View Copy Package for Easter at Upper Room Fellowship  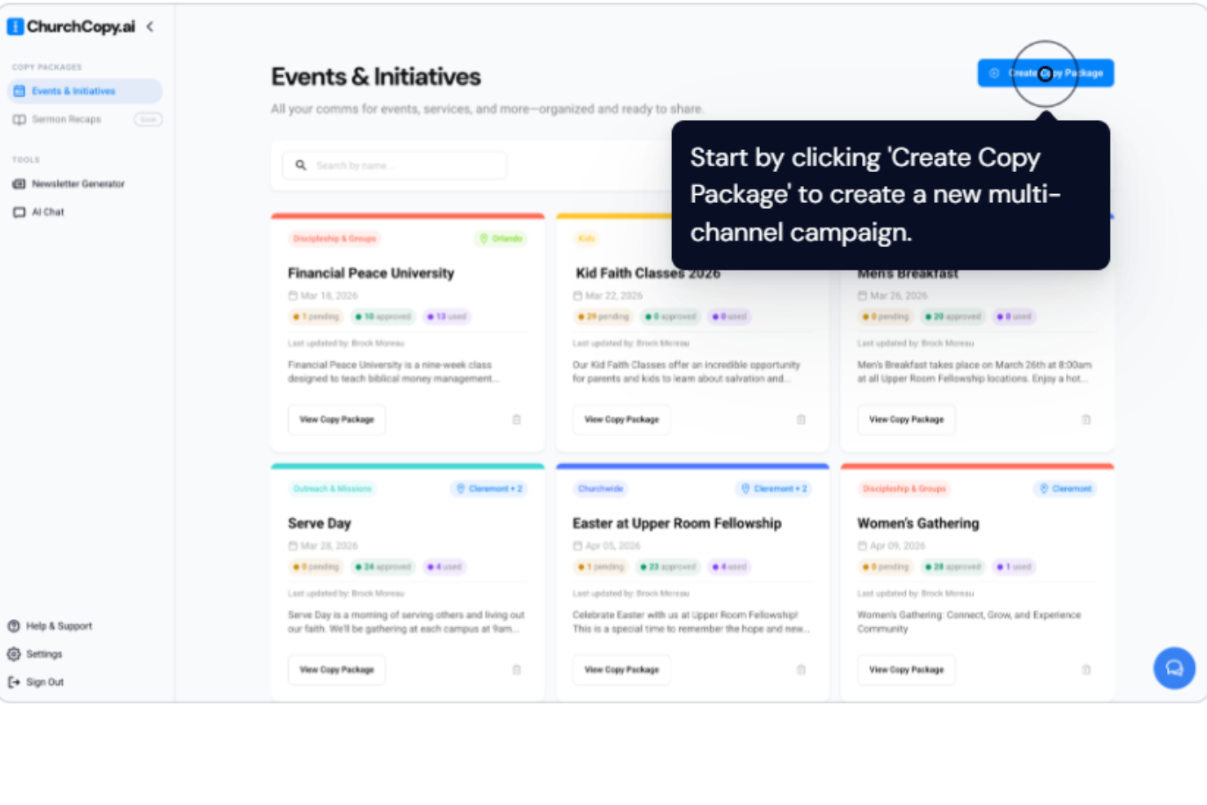tap(621, 670)
